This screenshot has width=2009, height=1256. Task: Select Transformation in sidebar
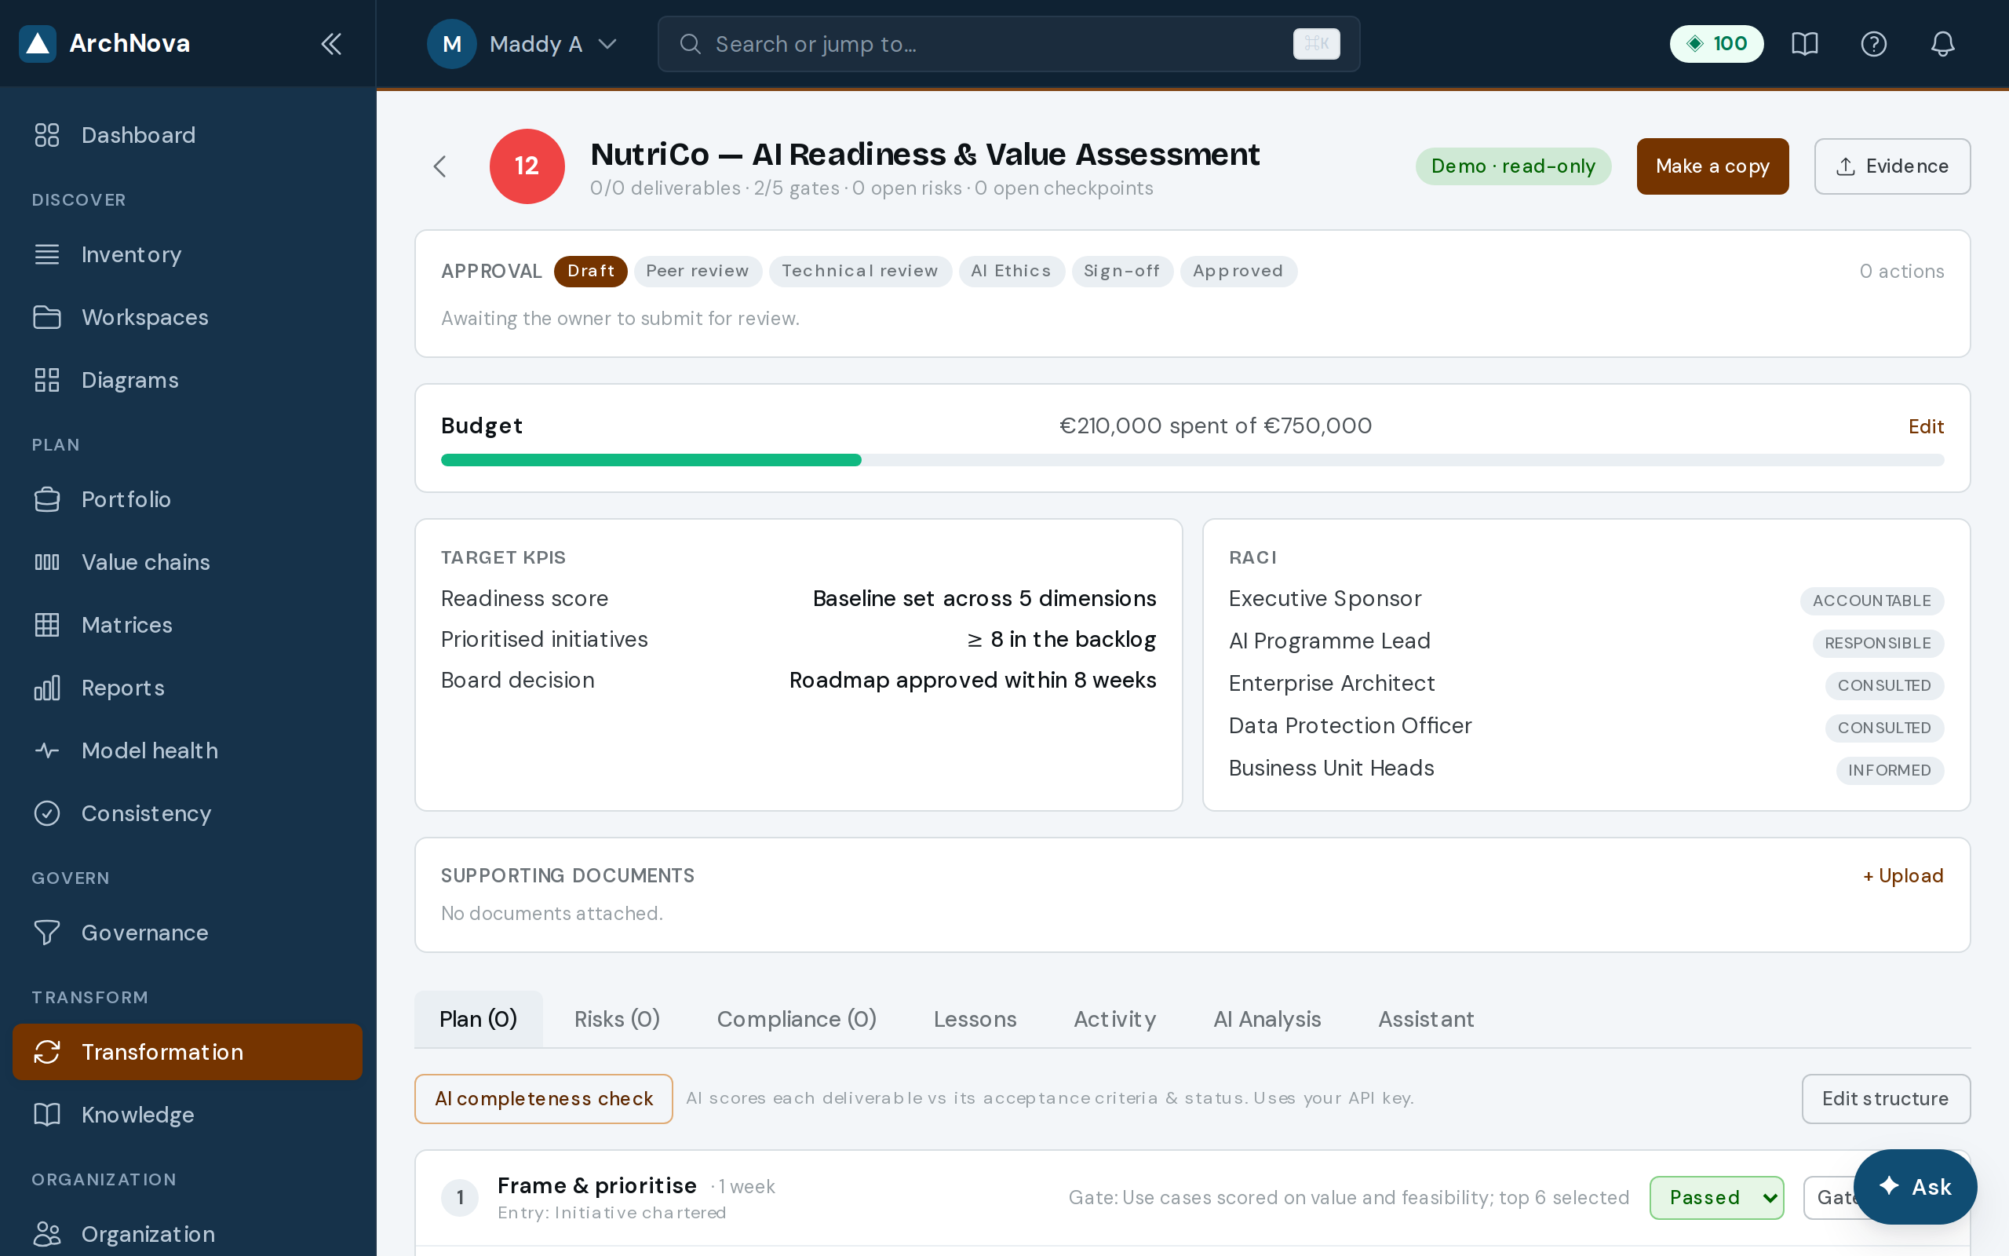click(x=188, y=1052)
